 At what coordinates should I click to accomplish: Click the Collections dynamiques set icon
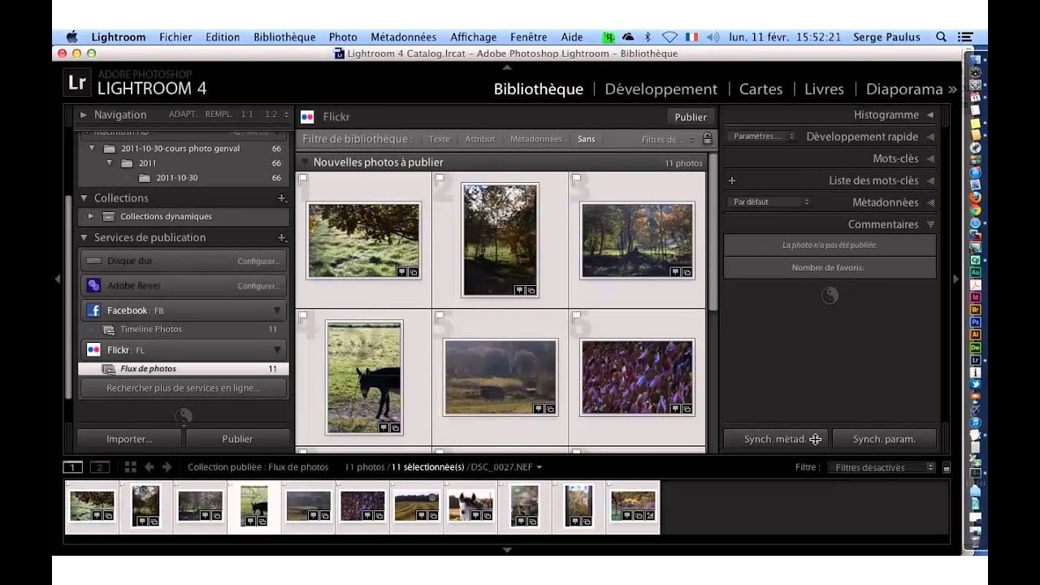pyautogui.click(x=108, y=217)
